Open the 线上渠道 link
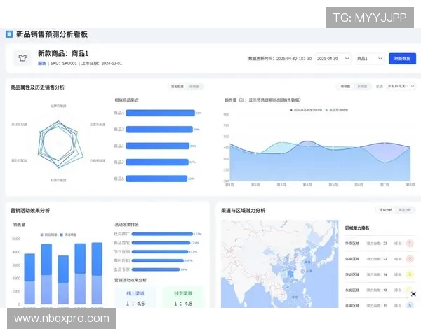Screen dimensions: 421x336 [x=135, y=294]
